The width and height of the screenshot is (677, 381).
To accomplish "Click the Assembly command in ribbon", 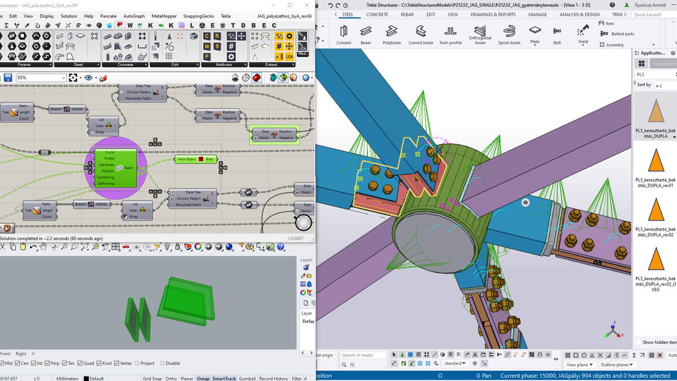I will coord(611,45).
